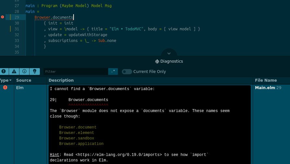
Task: Enable Current File Only switch
Action: [127, 71]
